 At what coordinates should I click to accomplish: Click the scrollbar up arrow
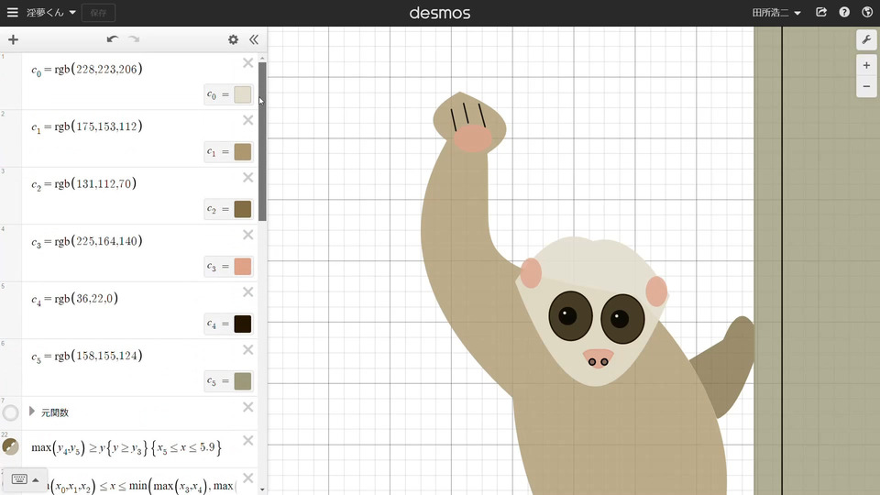click(x=262, y=59)
